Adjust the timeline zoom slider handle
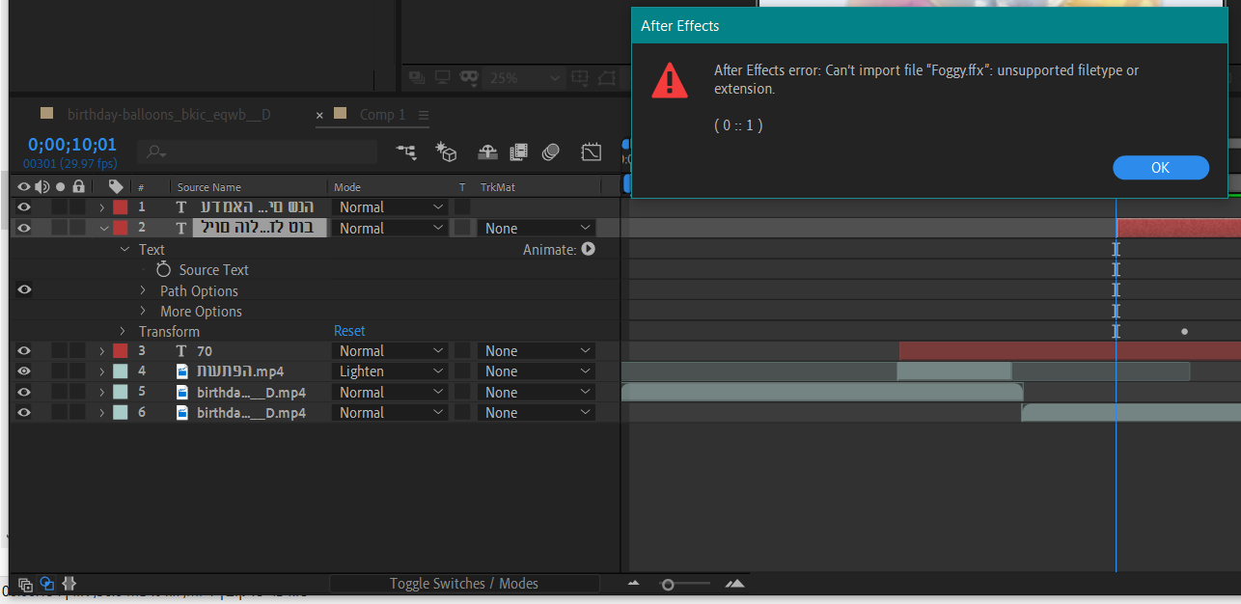The width and height of the screenshot is (1241, 604). pyautogui.click(x=667, y=584)
